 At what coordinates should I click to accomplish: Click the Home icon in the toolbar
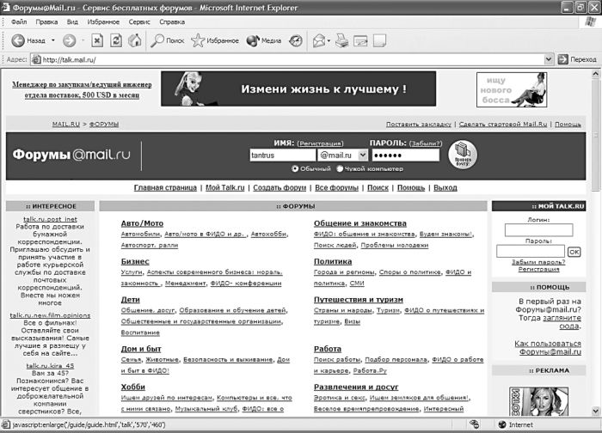click(135, 40)
